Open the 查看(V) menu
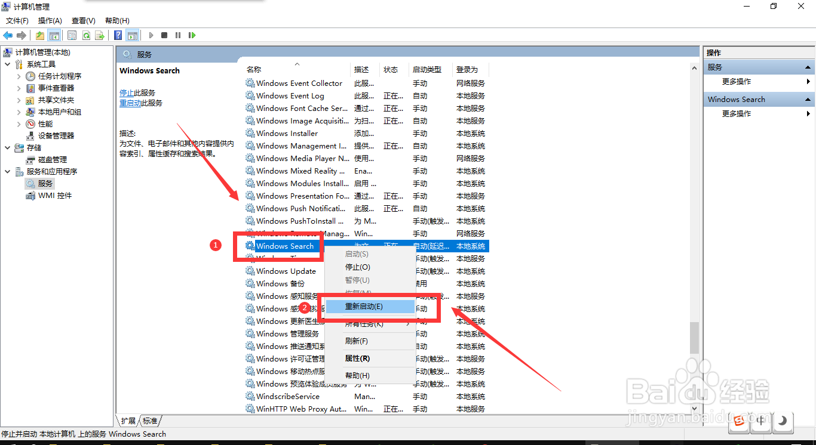 (84, 21)
